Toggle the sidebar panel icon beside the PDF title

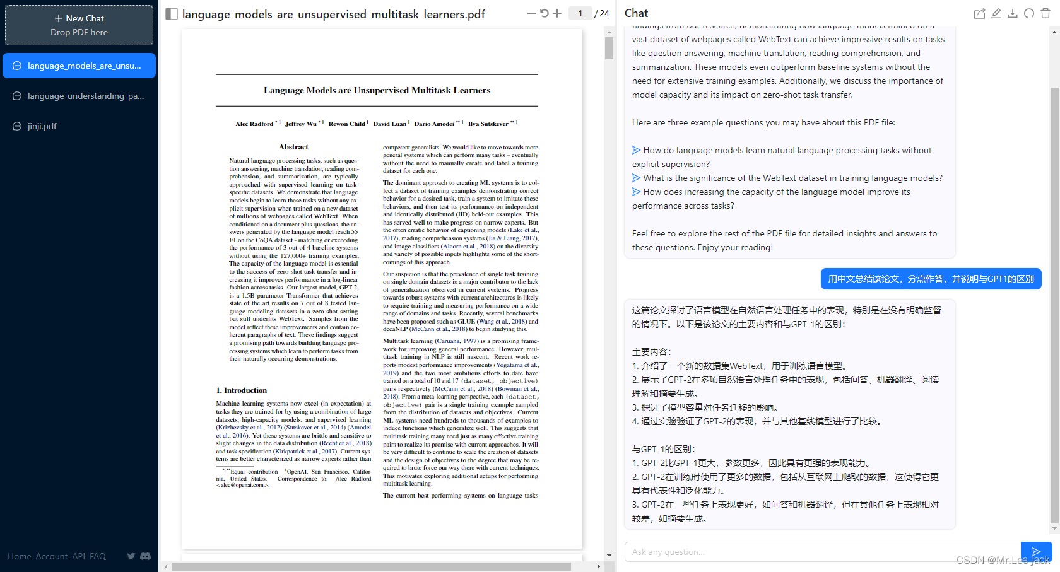tap(171, 14)
